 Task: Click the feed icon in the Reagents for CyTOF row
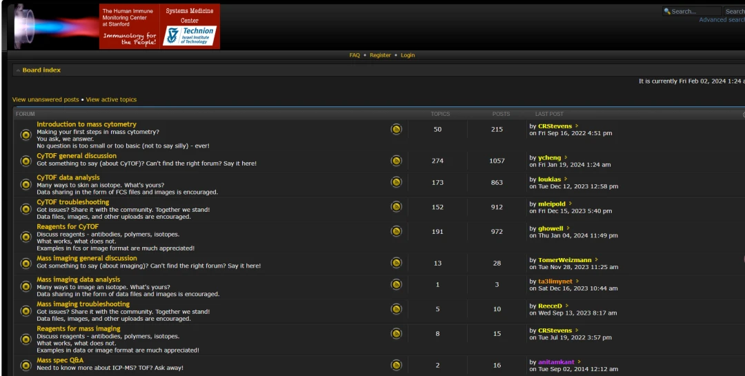pyautogui.click(x=396, y=231)
